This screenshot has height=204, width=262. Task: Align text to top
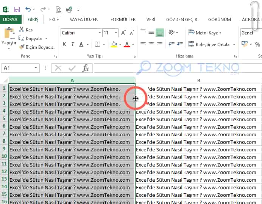tap(143, 31)
